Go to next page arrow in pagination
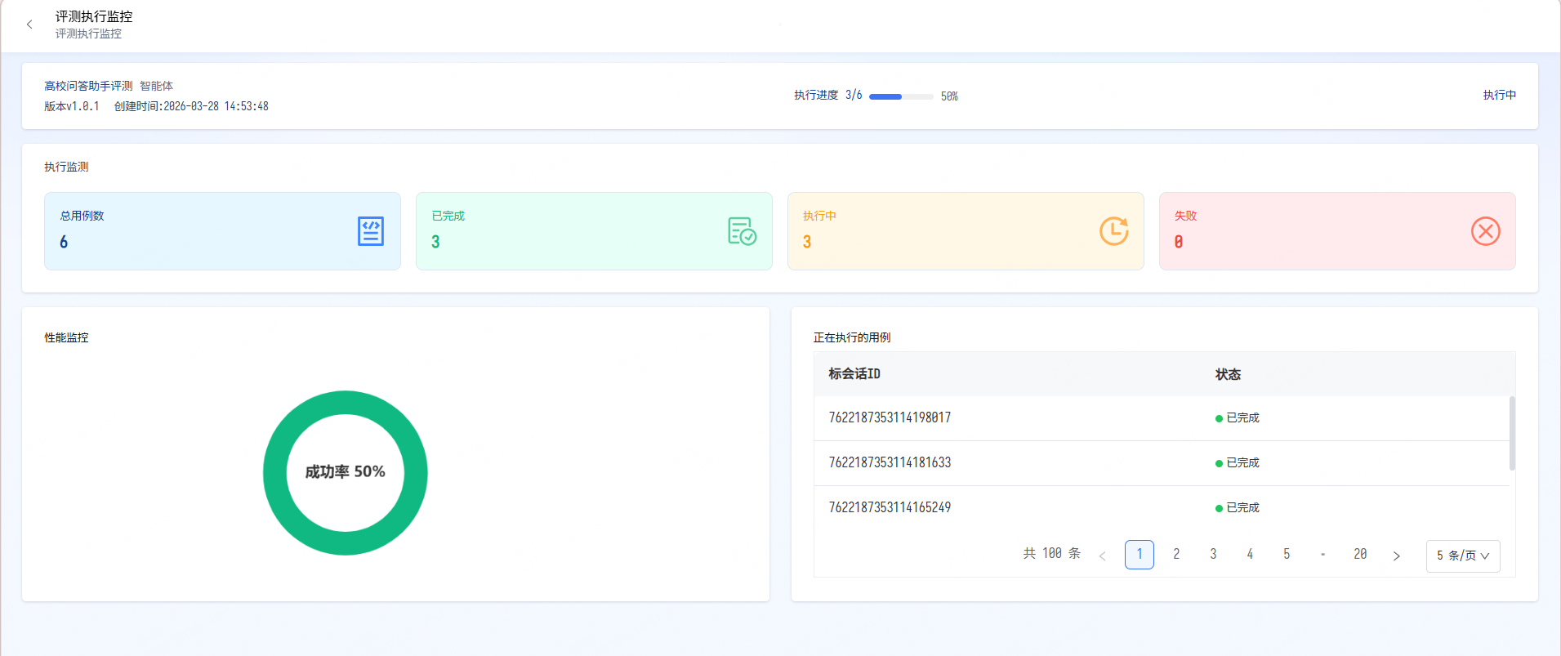The width and height of the screenshot is (1561, 656). 1397,556
